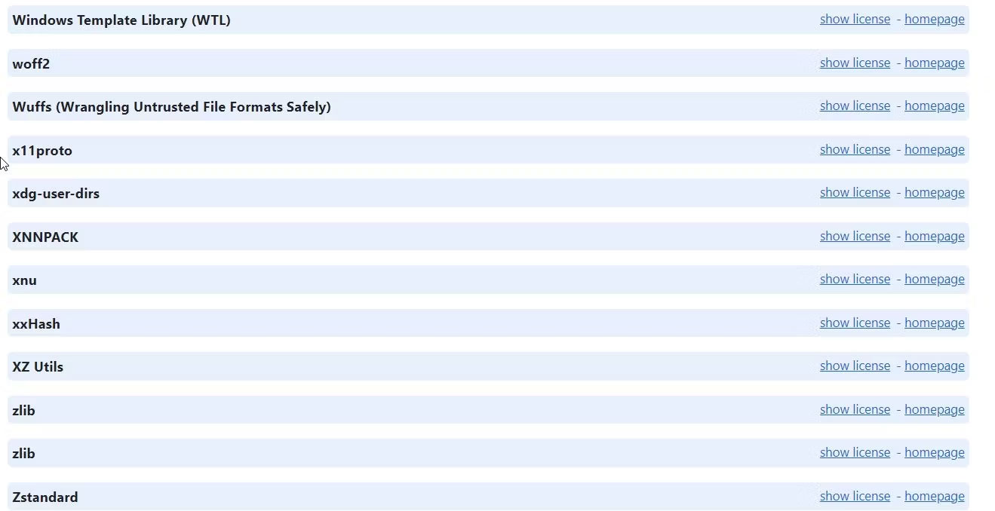Show license for zlib row above Zstandard
This screenshot has height=511, width=995.
point(855,453)
